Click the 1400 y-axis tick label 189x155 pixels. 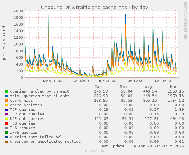(x=18, y=31)
